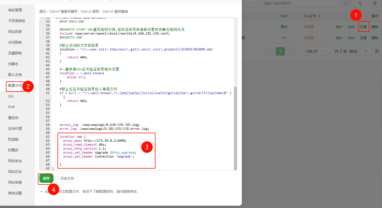
Task: Place cursor on the 'return 403;' line
Action: click(77, 101)
